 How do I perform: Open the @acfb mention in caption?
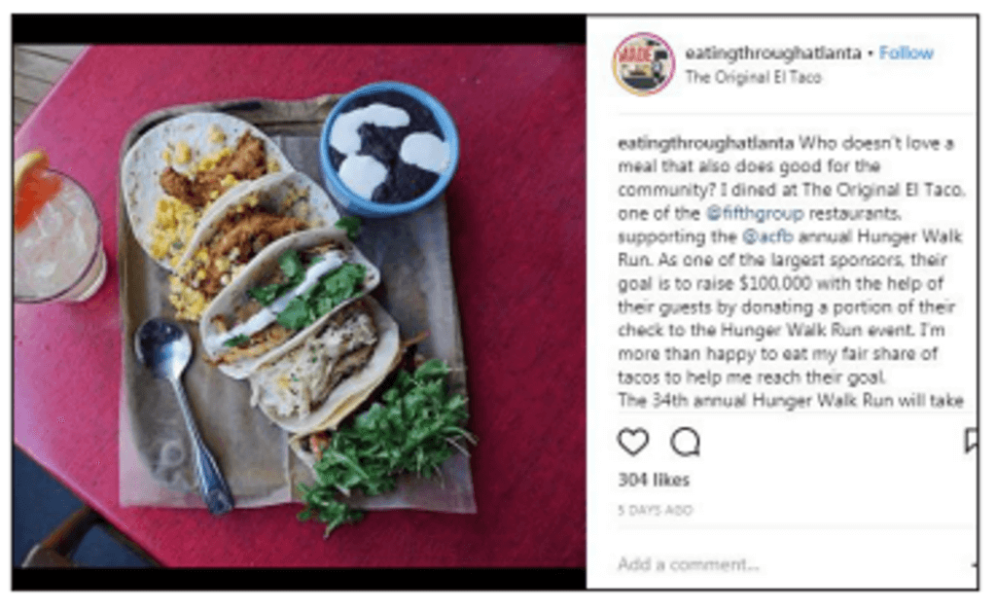tap(768, 237)
